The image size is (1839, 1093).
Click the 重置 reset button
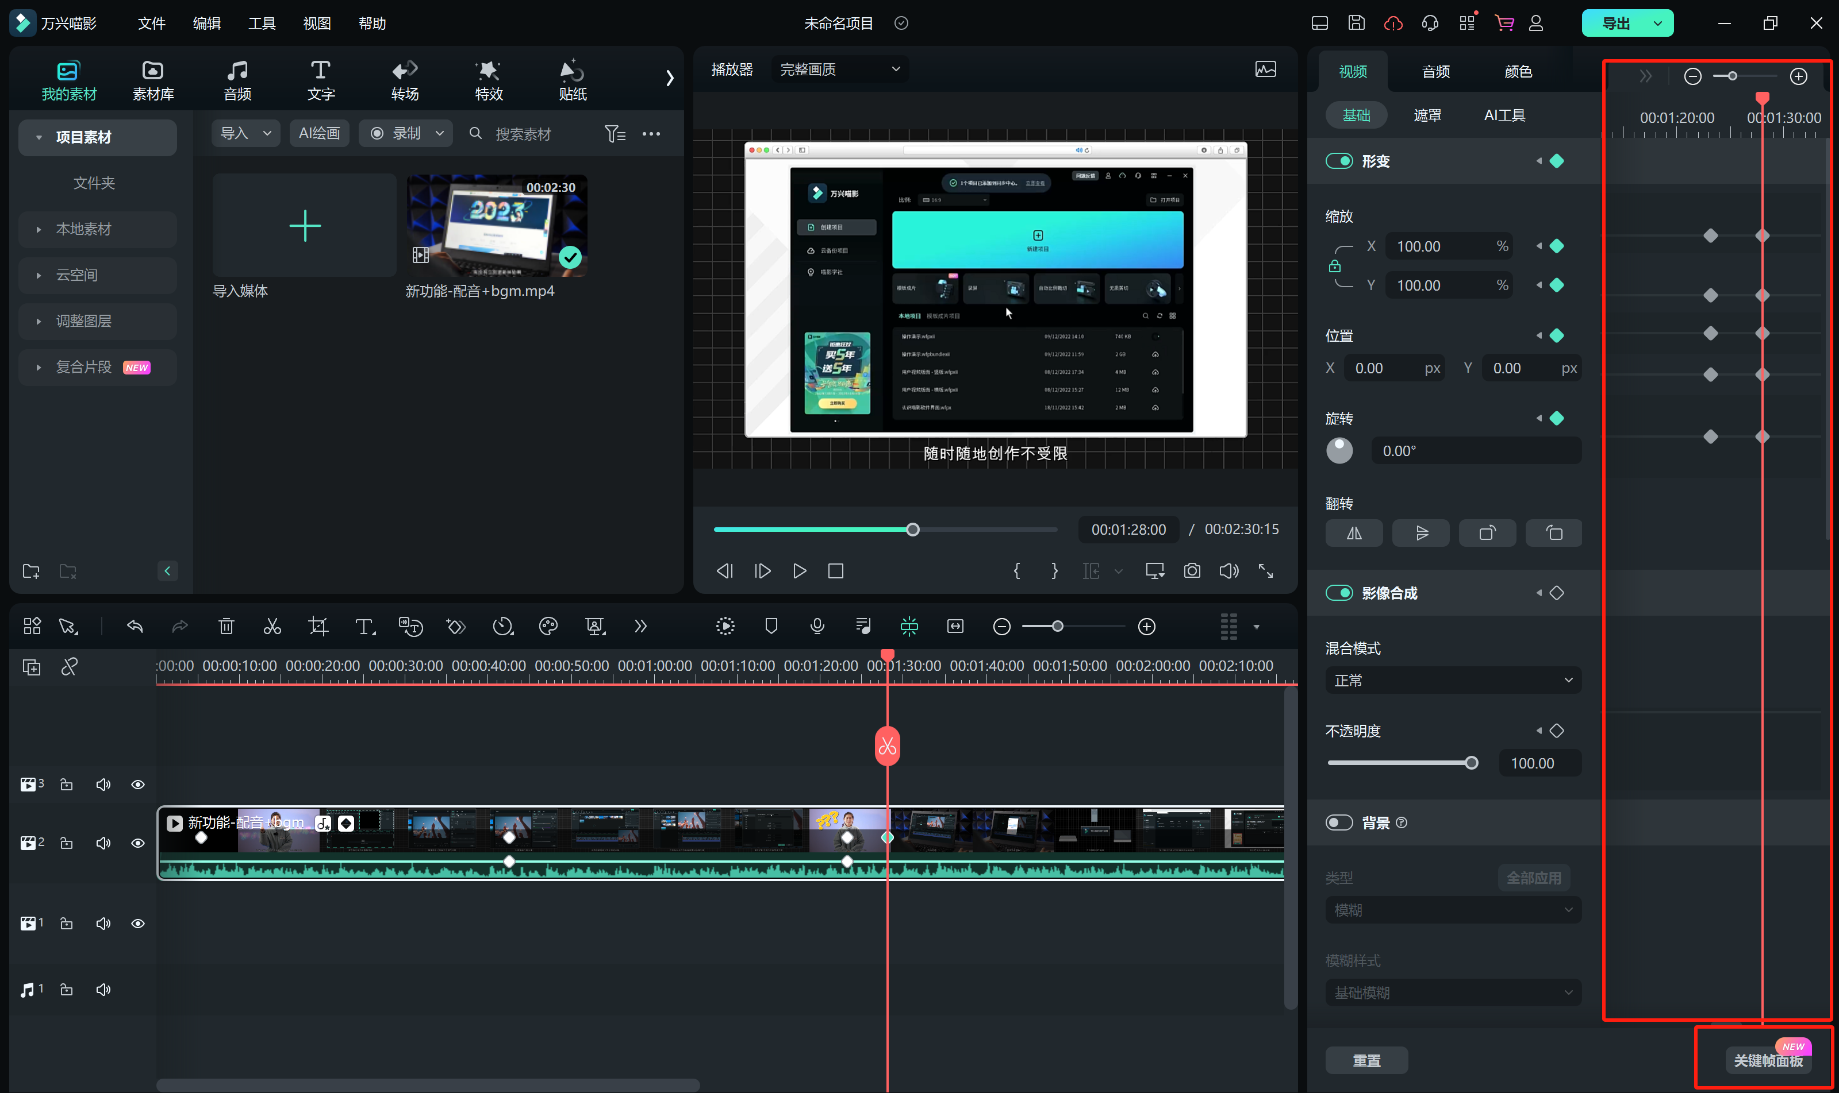[1366, 1061]
